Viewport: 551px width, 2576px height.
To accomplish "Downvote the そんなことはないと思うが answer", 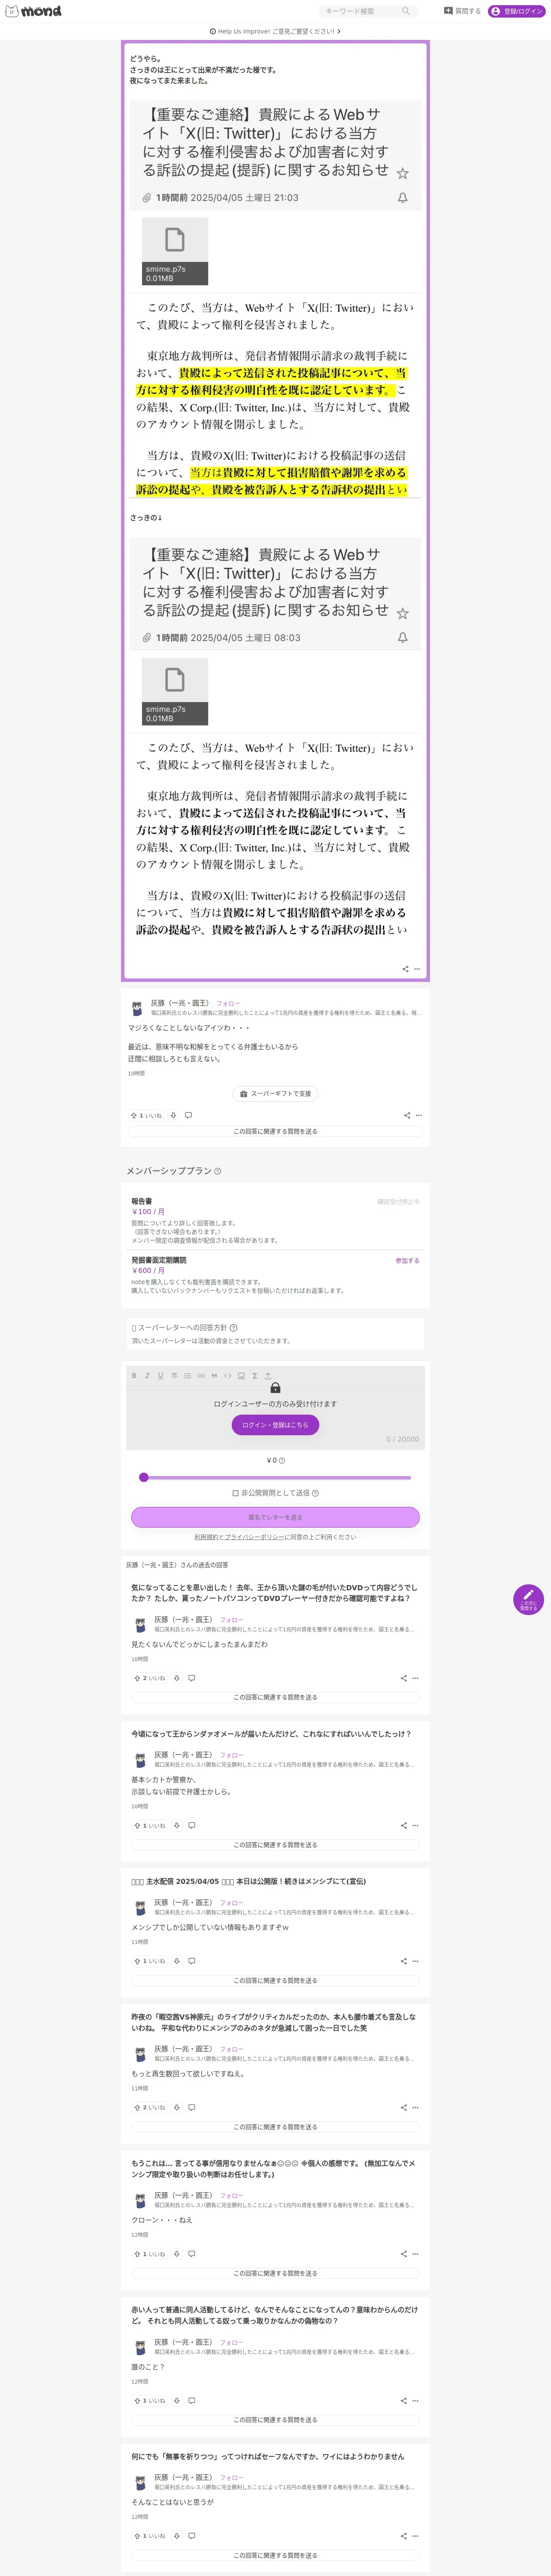I will pyautogui.click(x=177, y=2536).
